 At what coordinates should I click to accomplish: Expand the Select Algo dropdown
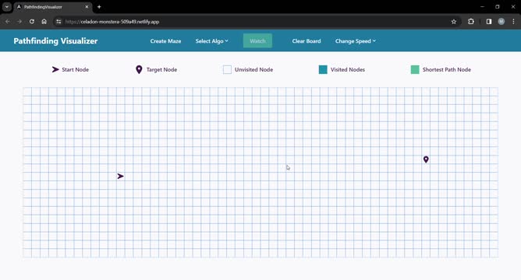[x=211, y=41]
